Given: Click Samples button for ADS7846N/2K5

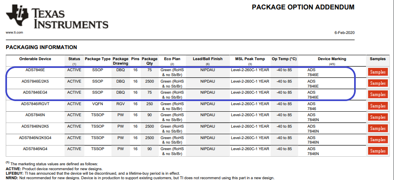Looking at the screenshot, I should click(x=378, y=128).
